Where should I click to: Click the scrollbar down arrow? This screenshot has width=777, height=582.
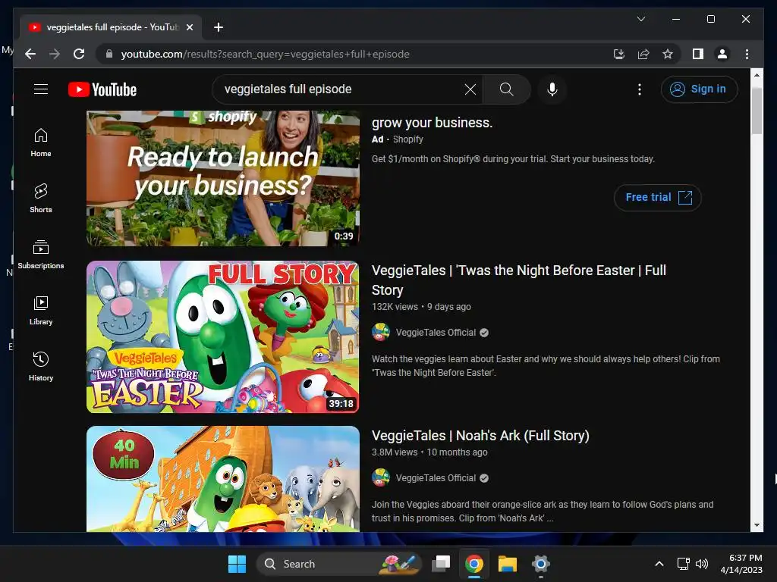coord(757,526)
